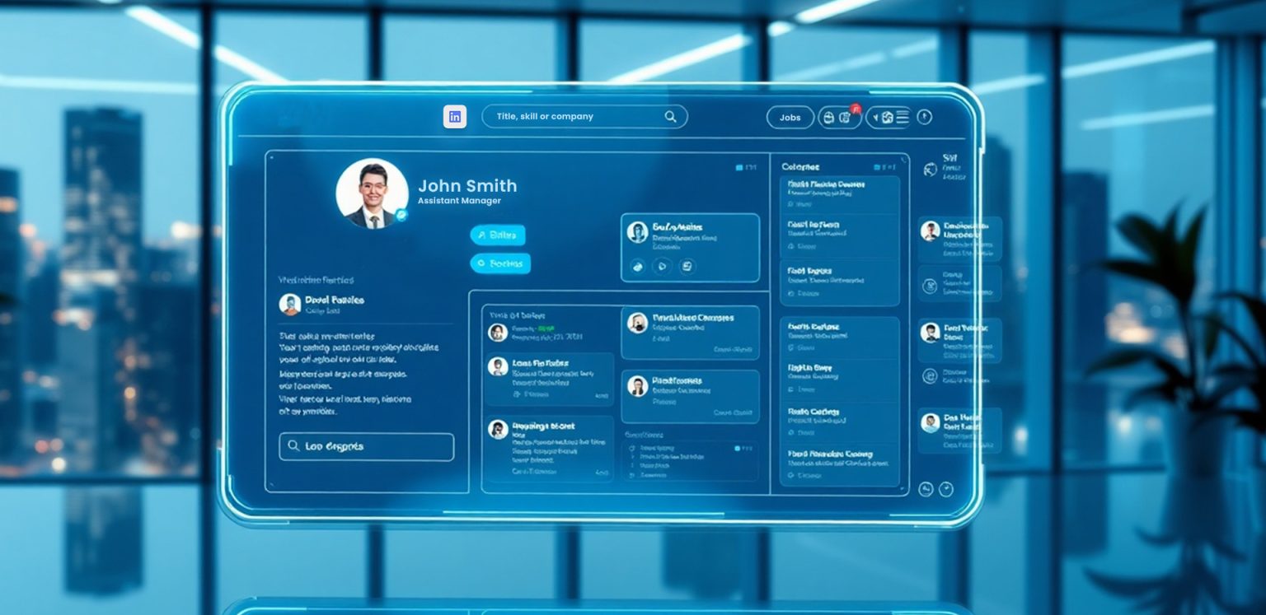Click the 'Title, skill or company' search field
Screen dimensions: 1266x615
point(577,117)
